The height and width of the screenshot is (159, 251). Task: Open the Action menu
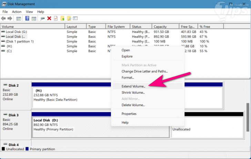coord(17,12)
